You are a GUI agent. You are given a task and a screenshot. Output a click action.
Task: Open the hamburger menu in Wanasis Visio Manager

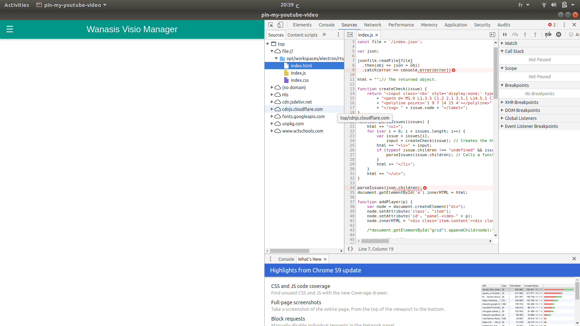10,29
